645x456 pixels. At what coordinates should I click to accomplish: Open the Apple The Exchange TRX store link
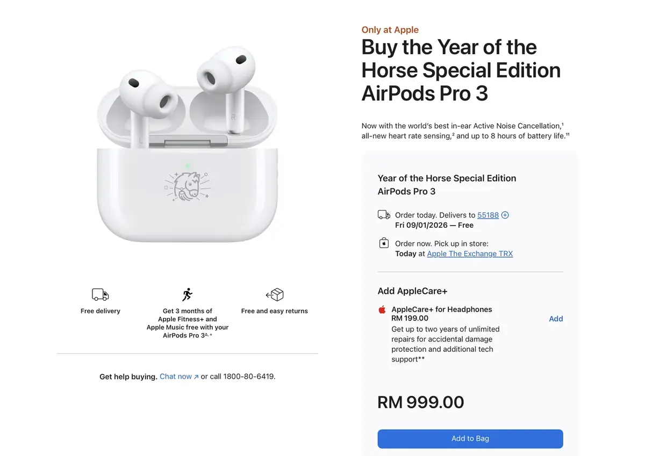pyautogui.click(x=470, y=254)
